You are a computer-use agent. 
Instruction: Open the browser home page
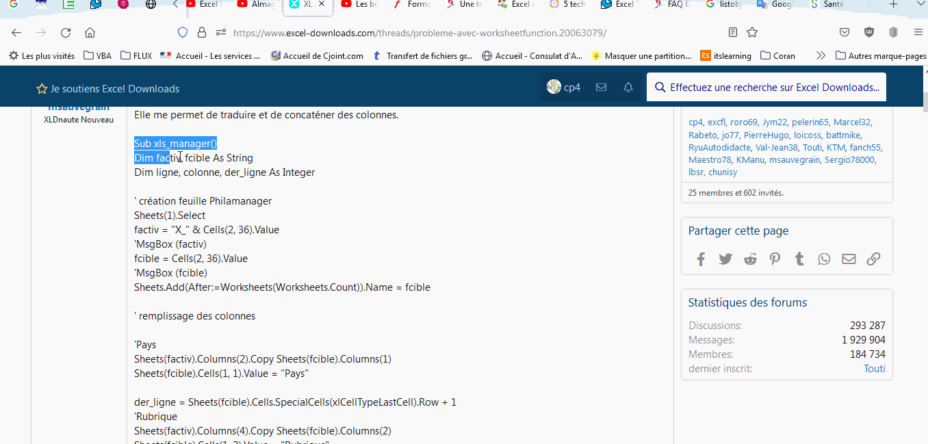click(90, 32)
